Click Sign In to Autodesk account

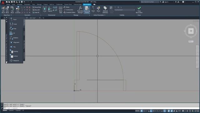tap(165, 2)
